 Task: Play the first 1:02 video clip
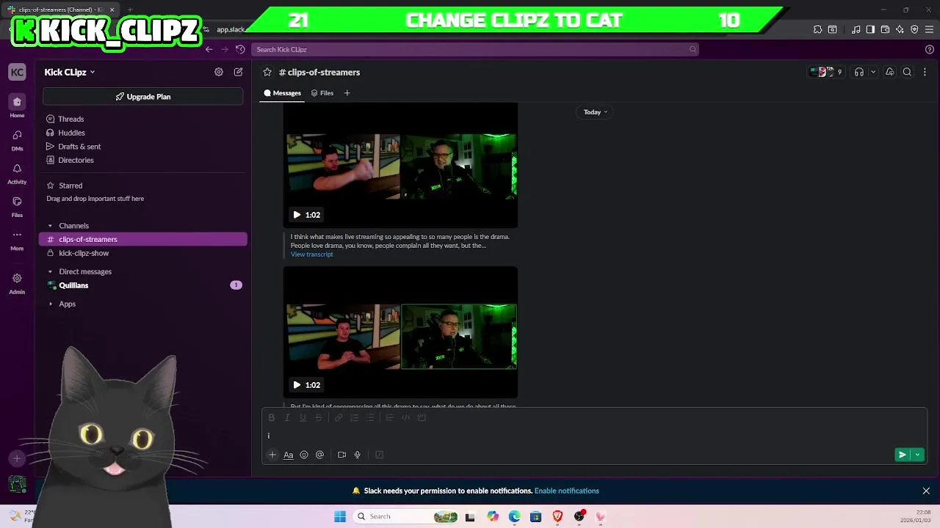pyautogui.click(x=297, y=215)
